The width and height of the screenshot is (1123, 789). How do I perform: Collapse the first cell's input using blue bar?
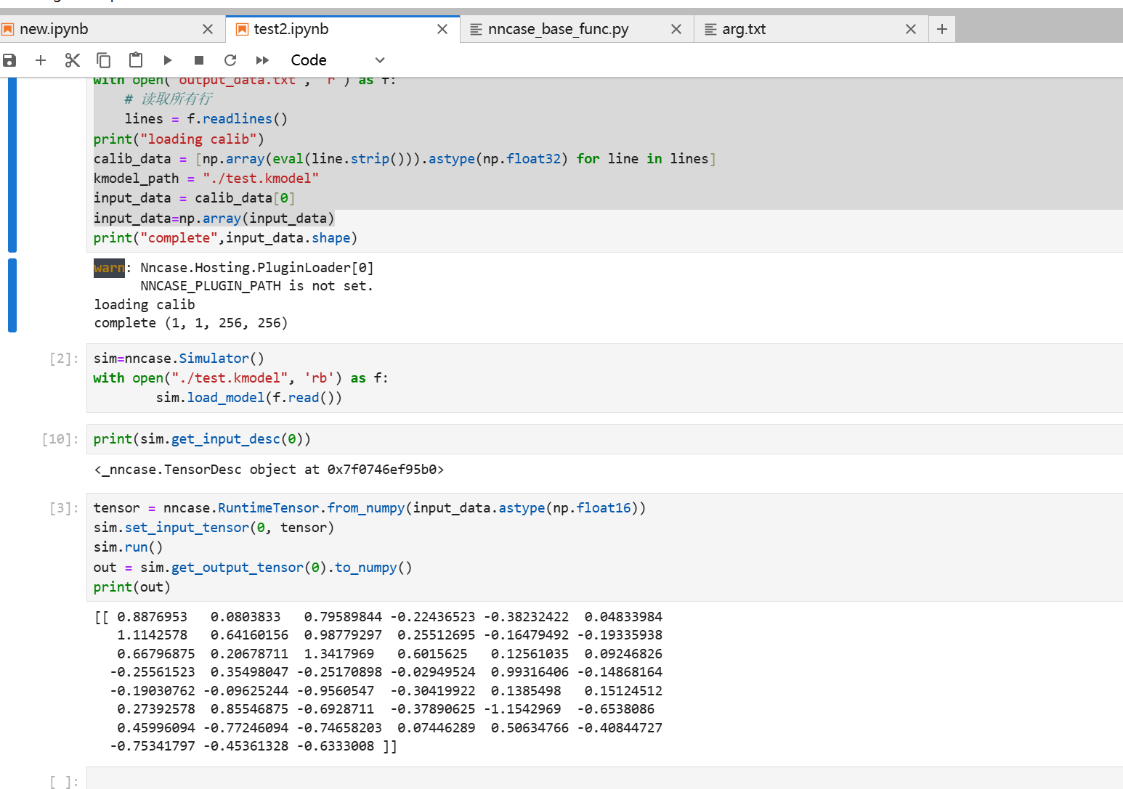(x=12, y=164)
